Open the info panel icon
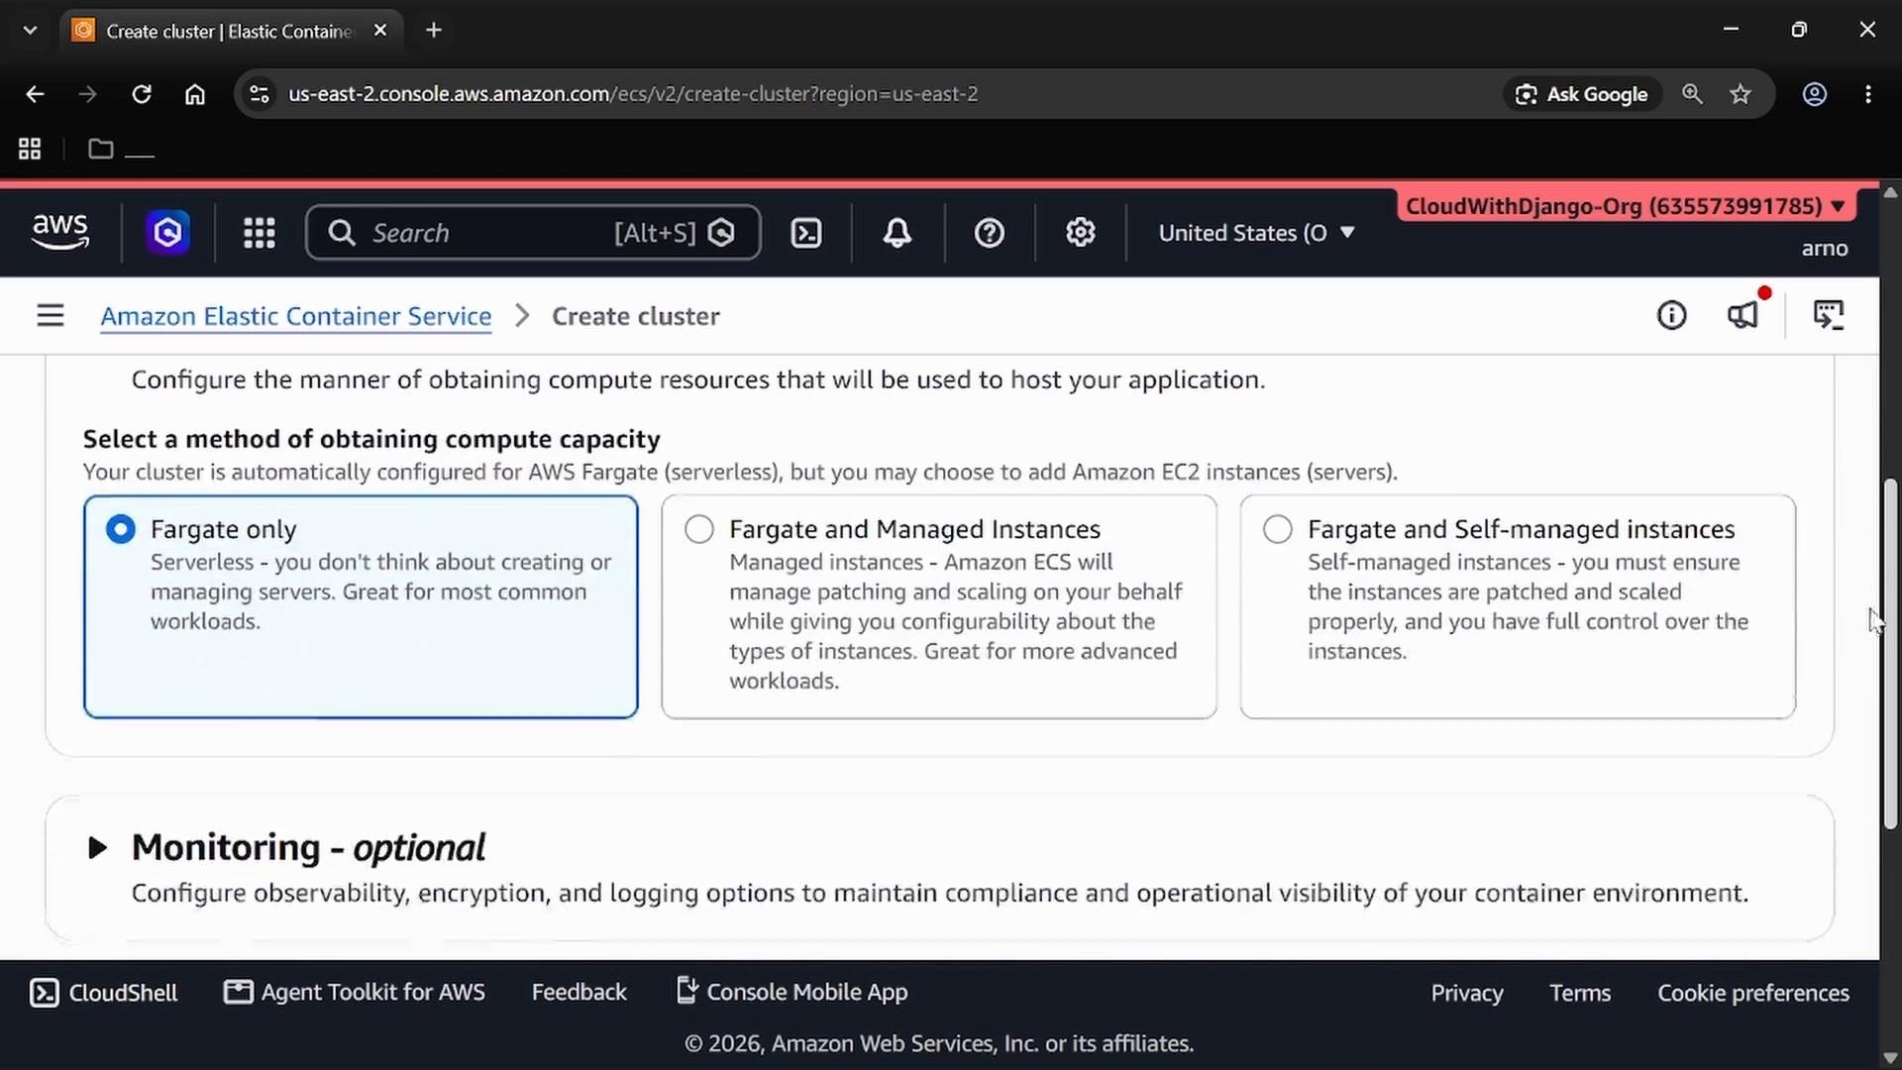This screenshot has height=1070, width=1902. point(1672,316)
